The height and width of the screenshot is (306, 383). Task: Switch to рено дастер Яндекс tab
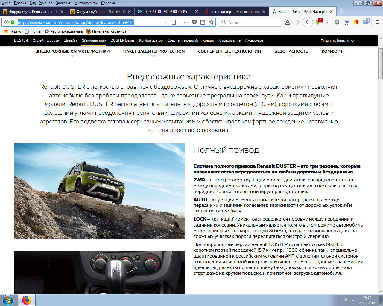(x=232, y=12)
